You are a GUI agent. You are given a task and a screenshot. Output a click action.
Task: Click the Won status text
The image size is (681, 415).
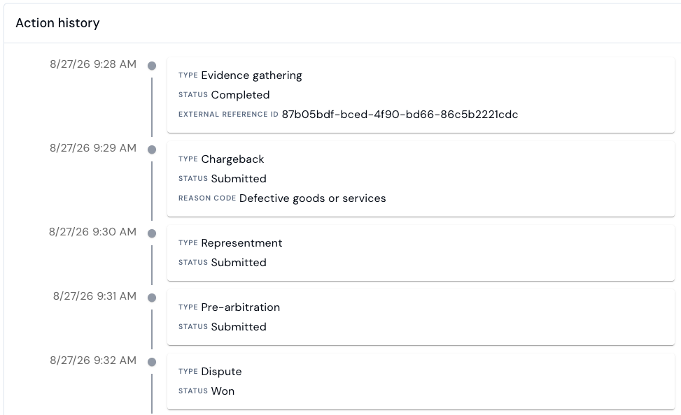pos(223,391)
